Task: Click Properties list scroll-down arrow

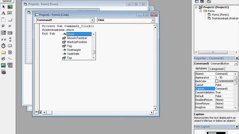Action: point(236,108)
